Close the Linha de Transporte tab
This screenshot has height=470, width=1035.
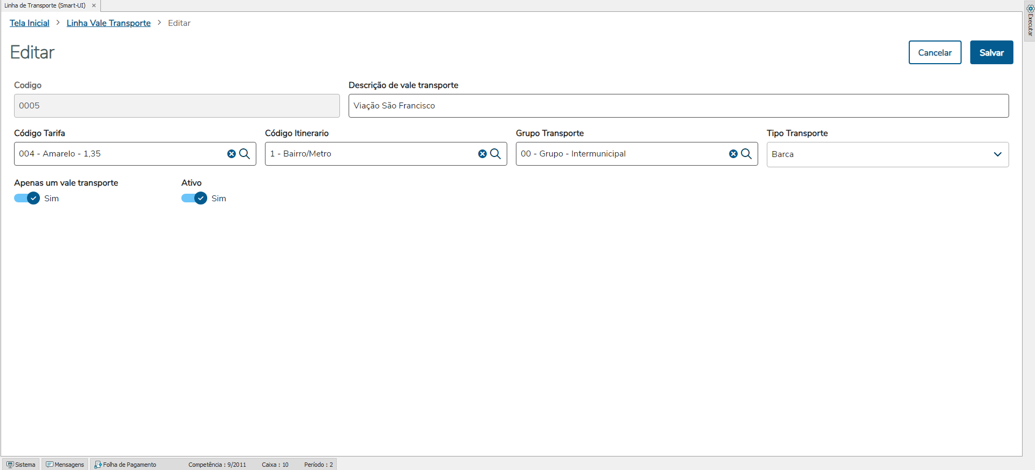click(x=94, y=5)
